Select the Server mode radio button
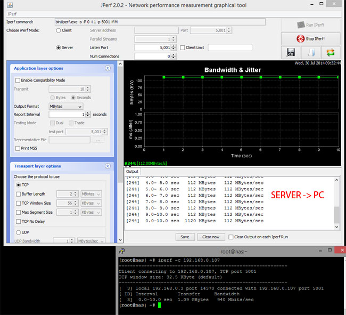 pos(58,48)
